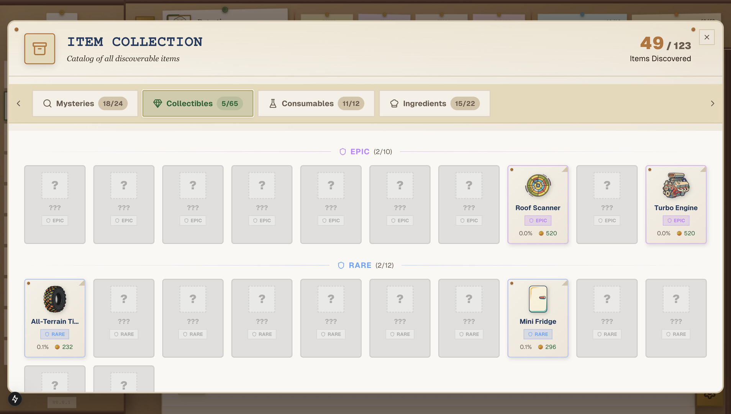Click the flask icon on Consumables tab

[272, 103]
